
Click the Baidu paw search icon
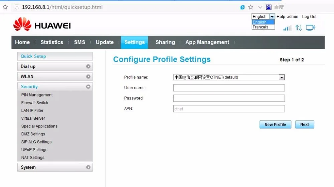coord(269,7)
